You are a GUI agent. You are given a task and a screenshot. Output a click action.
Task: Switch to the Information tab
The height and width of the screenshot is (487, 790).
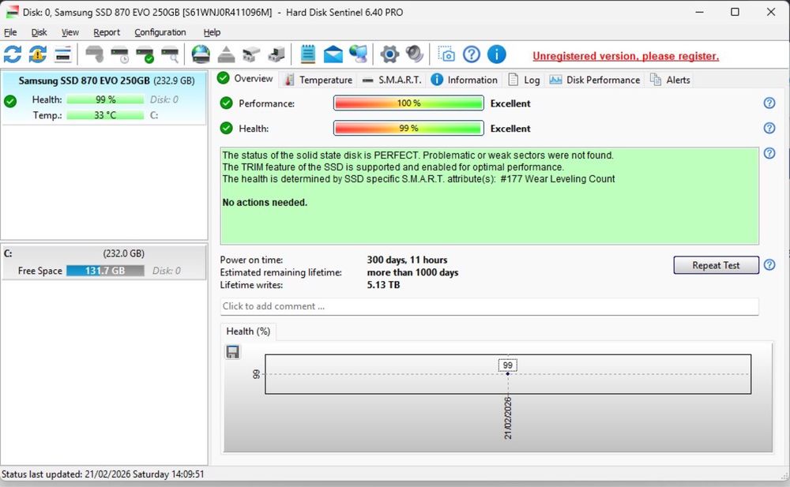[465, 80]
